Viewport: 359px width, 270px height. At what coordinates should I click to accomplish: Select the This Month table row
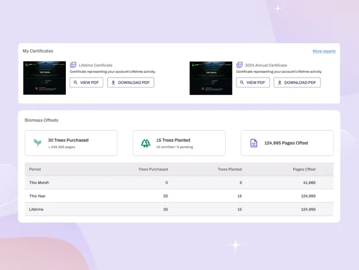point(179,183)
